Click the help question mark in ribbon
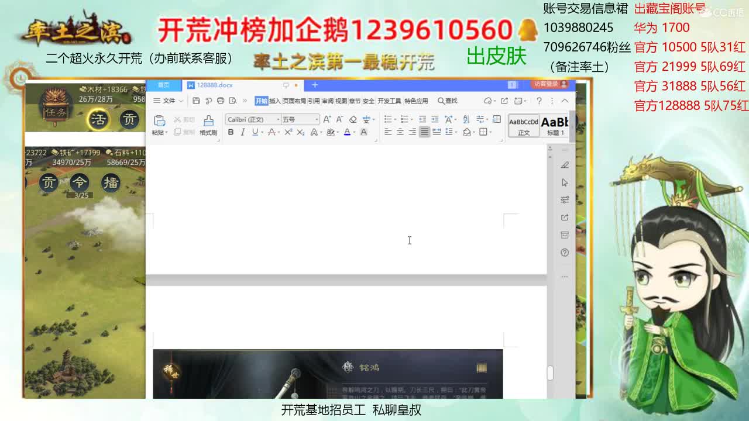This screenshot has width=749, height=421. (x=539, y=101)
